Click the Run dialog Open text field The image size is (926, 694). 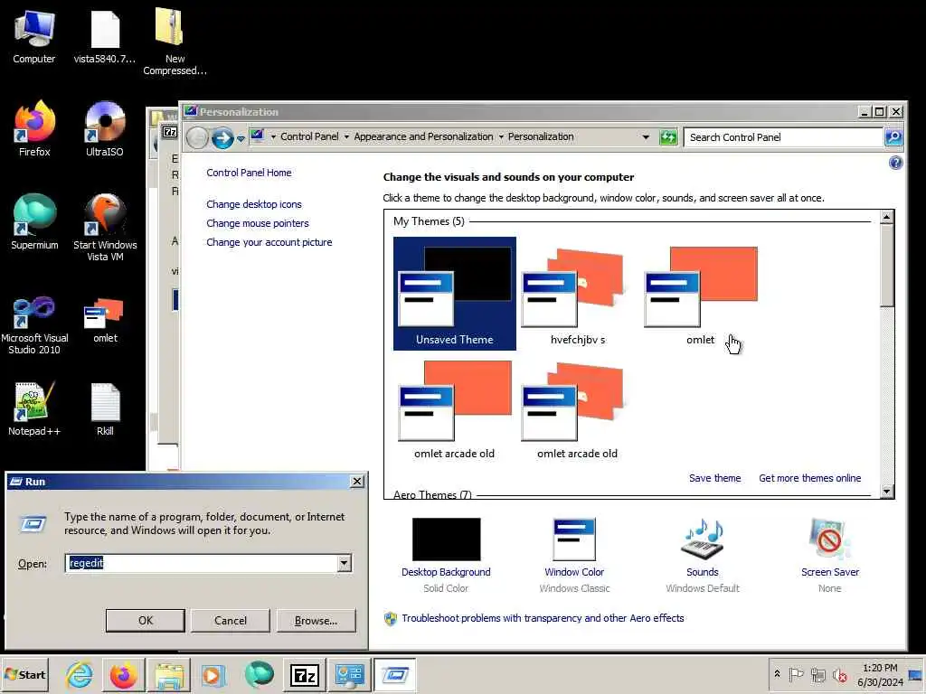tap(202, 563)
